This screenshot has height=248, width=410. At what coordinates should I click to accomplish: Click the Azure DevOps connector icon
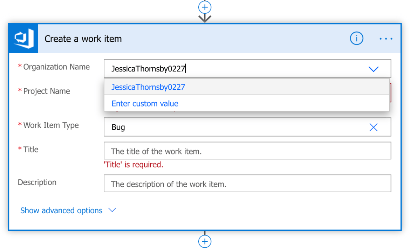23,39
